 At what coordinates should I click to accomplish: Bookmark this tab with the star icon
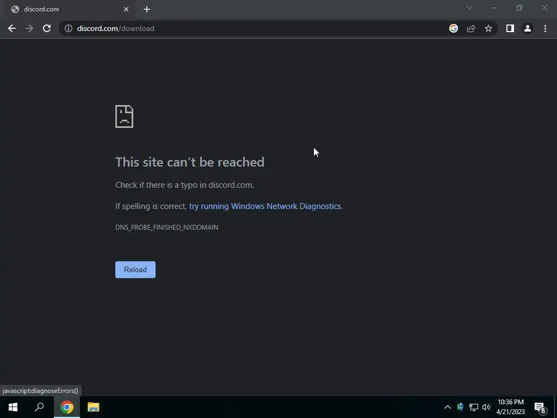pyautogui.click(x=488, y=28)
